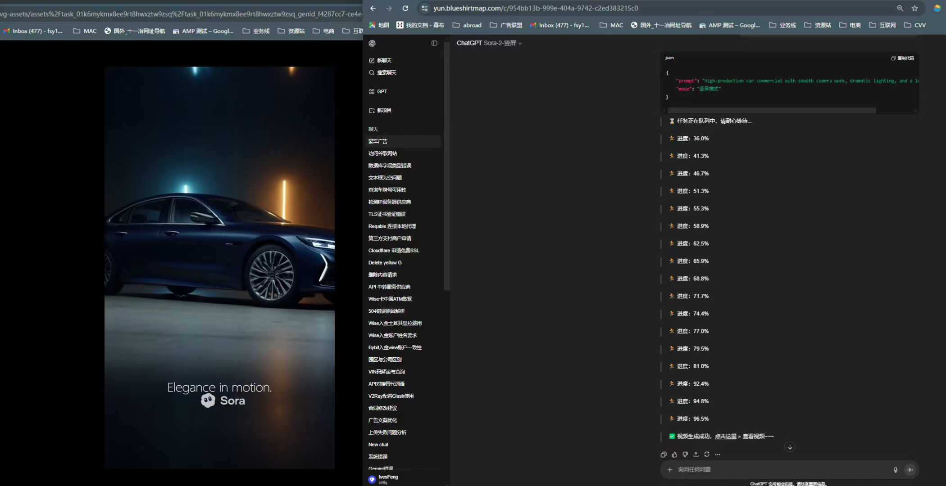This screenshot has width=946, height=486.
Task: Click the browser back arrow
Action: (x=373, y=8)
